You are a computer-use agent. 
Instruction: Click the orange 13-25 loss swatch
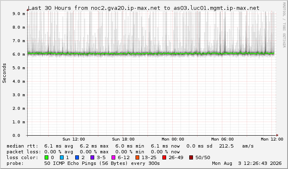tap(137, 157)
